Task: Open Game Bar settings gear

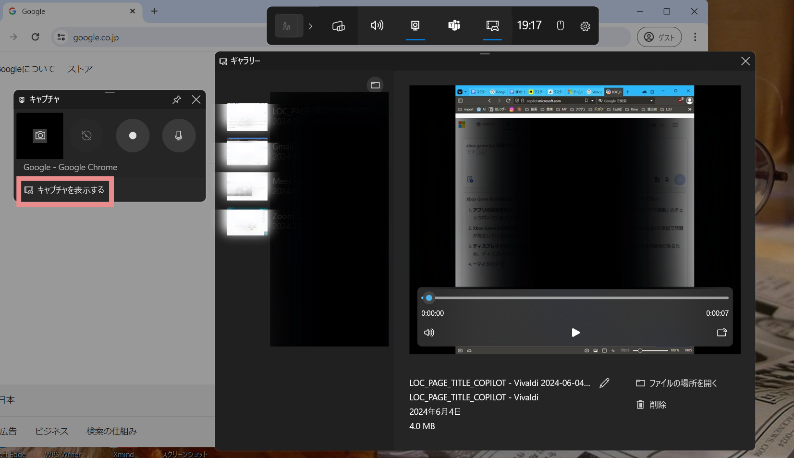Action: coord(585,26)
